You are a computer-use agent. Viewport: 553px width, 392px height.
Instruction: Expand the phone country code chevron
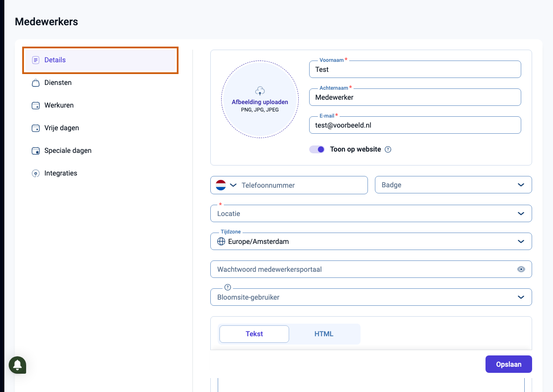click(x=233, y=185)
